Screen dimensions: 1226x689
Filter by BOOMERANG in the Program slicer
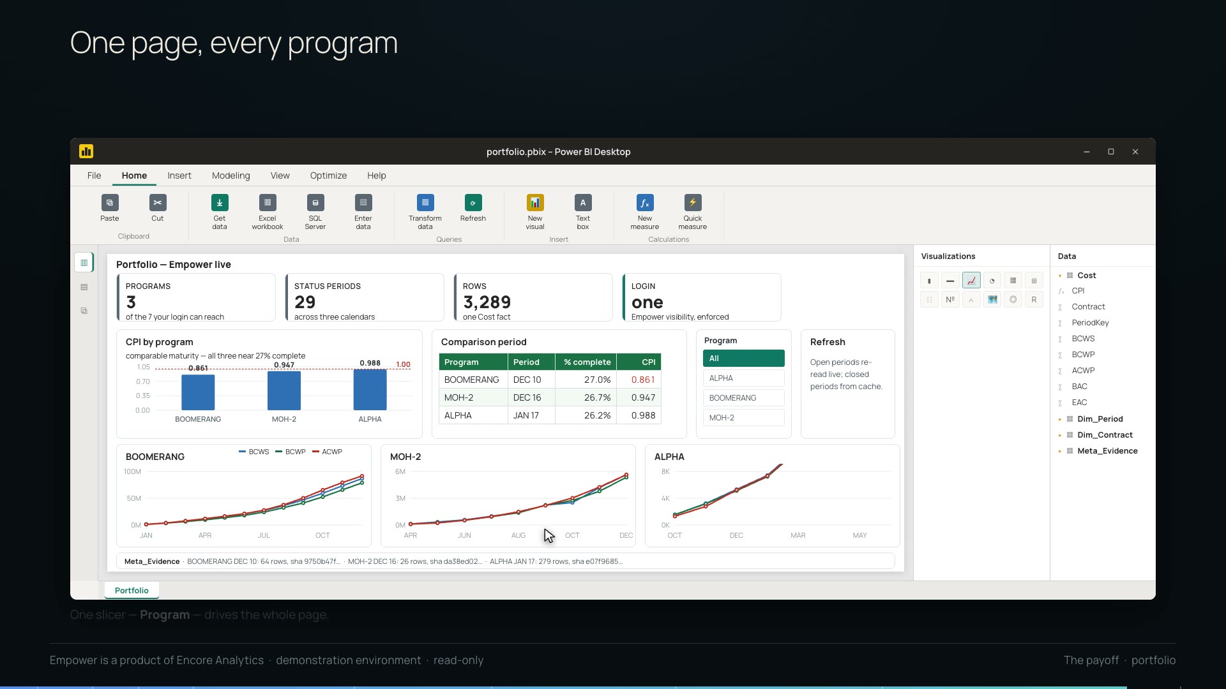coord(743,398)
